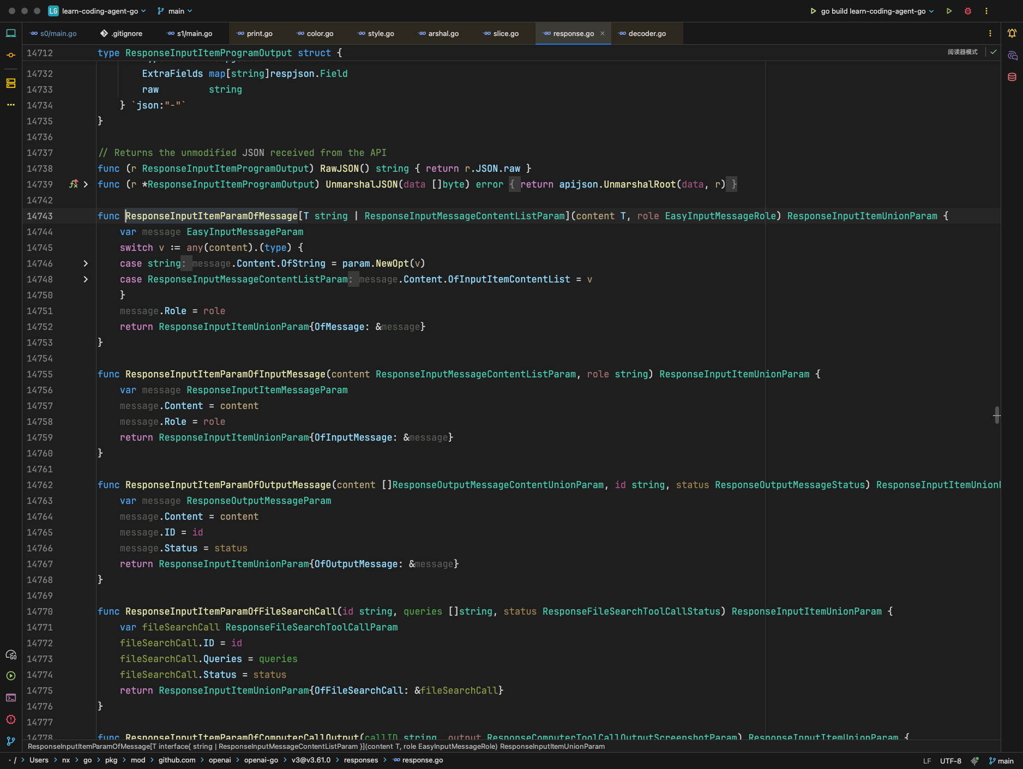Screen dimensions: 1023x769
Task: Click line number 14755 in gutter
Action: pyautogui.click(x=40, y=374)
